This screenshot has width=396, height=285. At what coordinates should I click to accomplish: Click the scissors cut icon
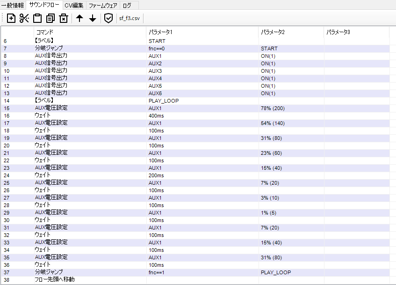coord(24,18)
